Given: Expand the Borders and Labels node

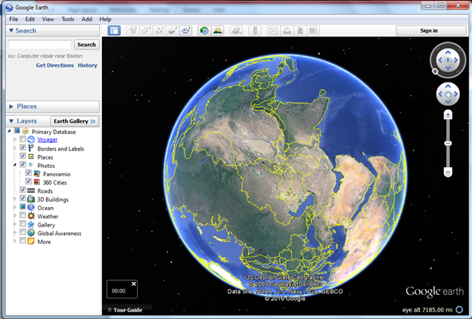Looking at the screenshot, I should click(15, 147).
